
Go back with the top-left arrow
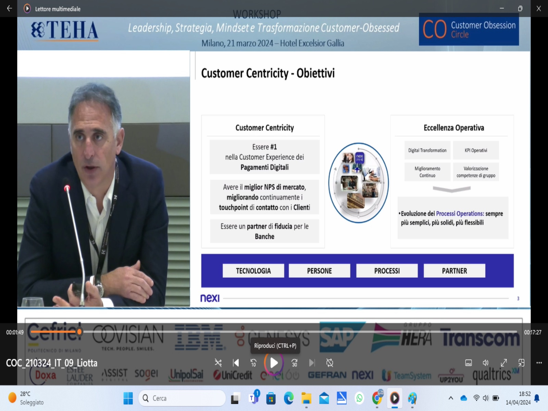point(10,9)
